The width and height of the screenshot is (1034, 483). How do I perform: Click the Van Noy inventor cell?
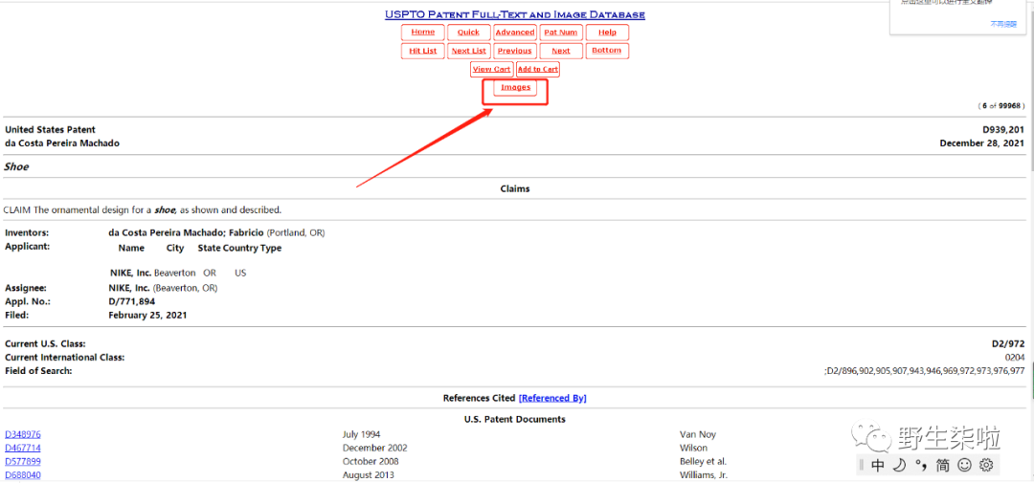click(x=698, y=434)
